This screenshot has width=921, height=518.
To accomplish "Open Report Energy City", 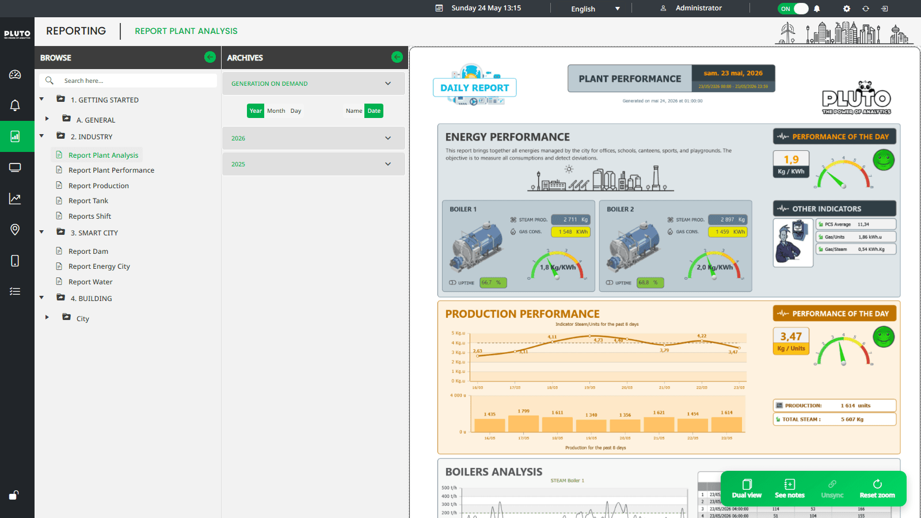I will click(x=99, y=266).
